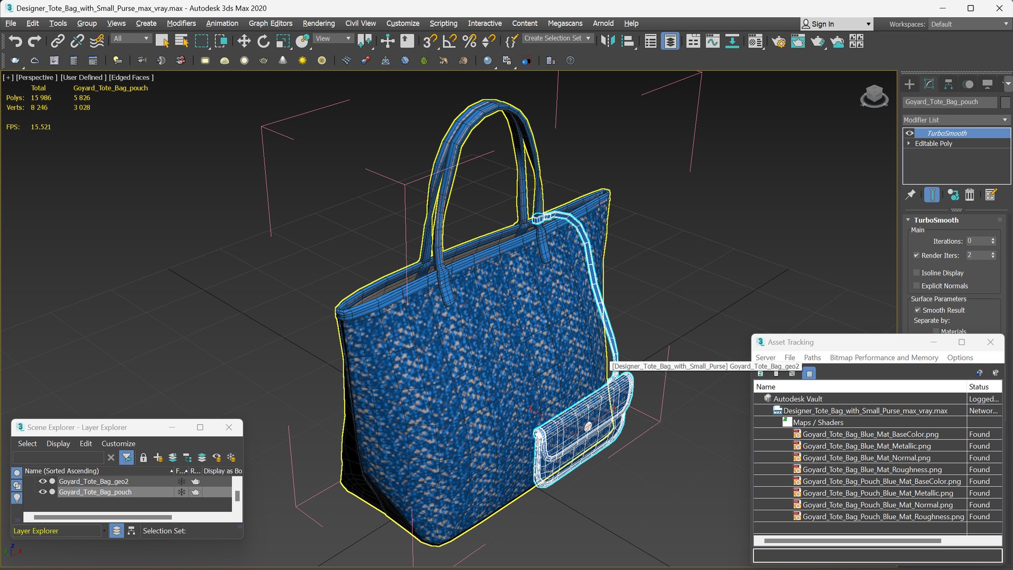The height and width of the screenshot is (570, 1013).
Task: Open the Curve Editor icon
Action: pos(713,41)
